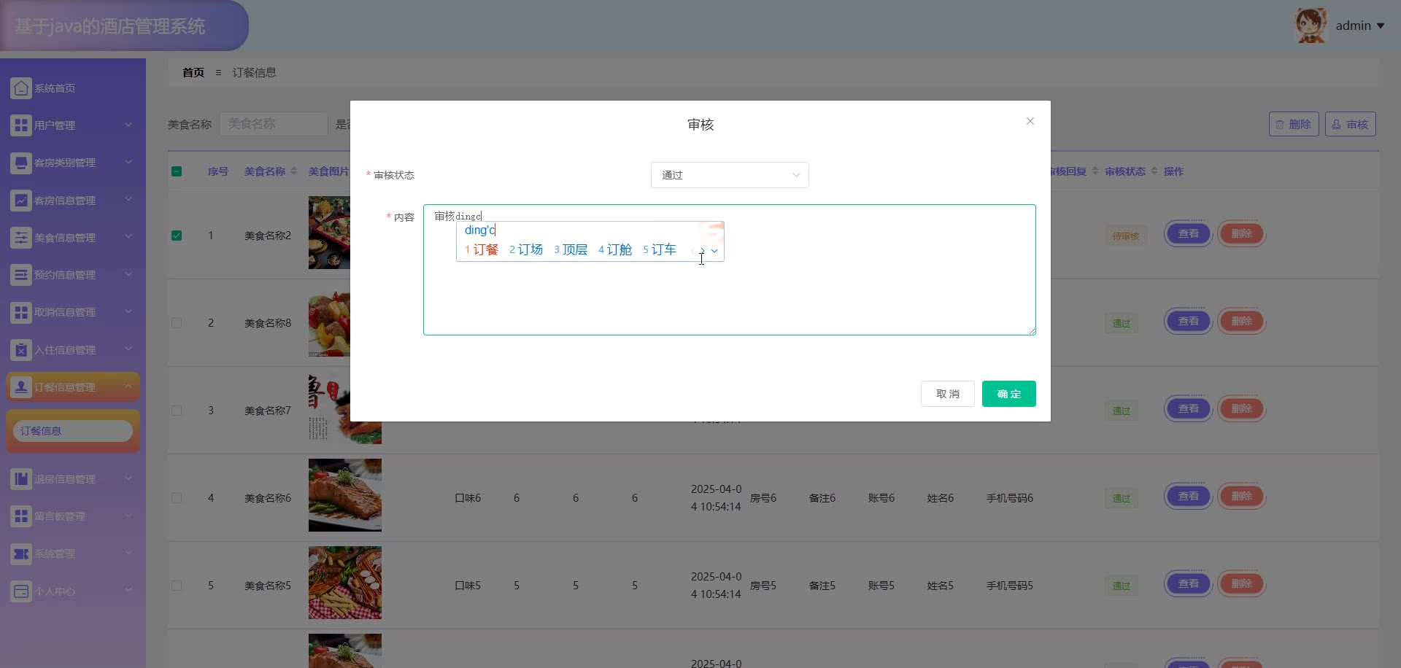Click the check-in info management icon
The image size is (1401, 668).
click(21, 350)
